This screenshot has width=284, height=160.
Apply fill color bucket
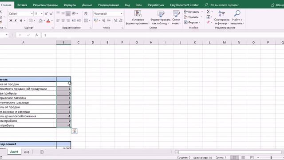(x=40, y=21)
